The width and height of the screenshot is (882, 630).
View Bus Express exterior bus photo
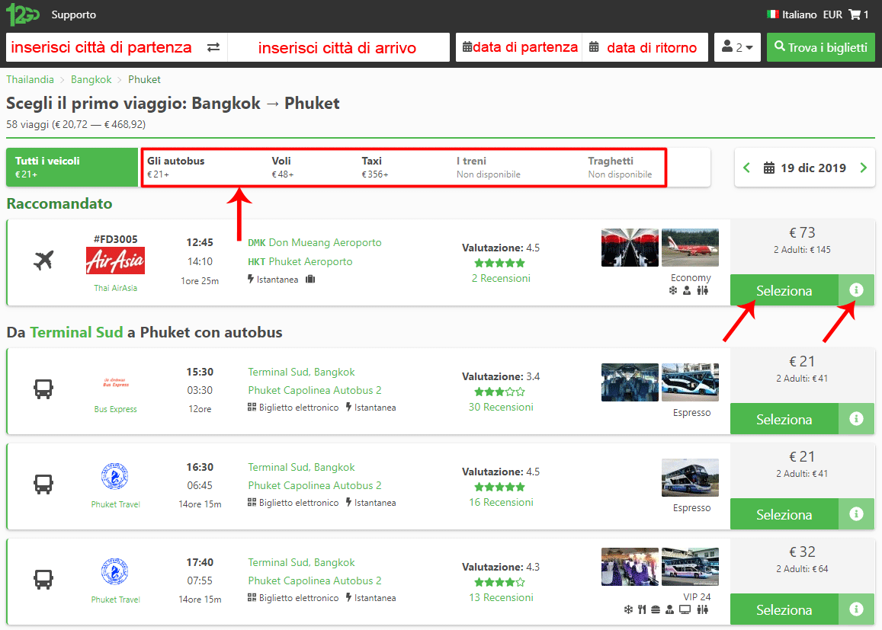pyautogui.click(x=690, y=382)
